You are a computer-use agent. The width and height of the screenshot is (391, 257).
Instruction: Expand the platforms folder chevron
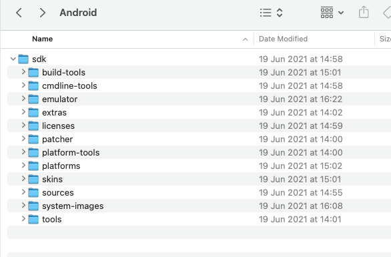pyautogui.click(x=23, y=166)
